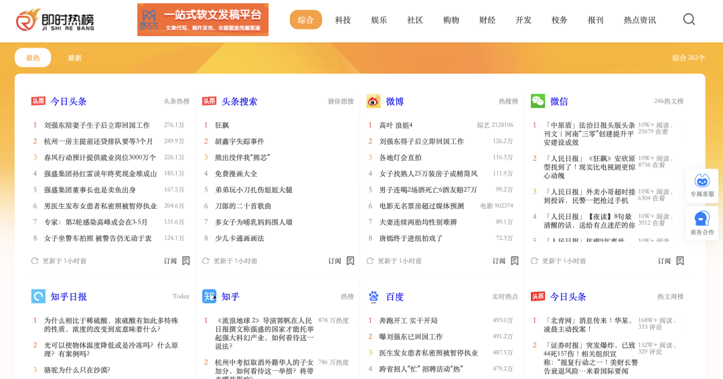Open 「北青网」消息传来 article

(x=587, y=324)
